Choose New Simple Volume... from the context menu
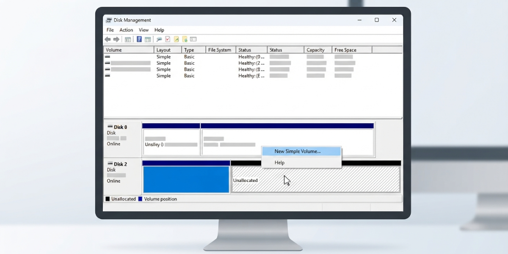 click(301, 151)
